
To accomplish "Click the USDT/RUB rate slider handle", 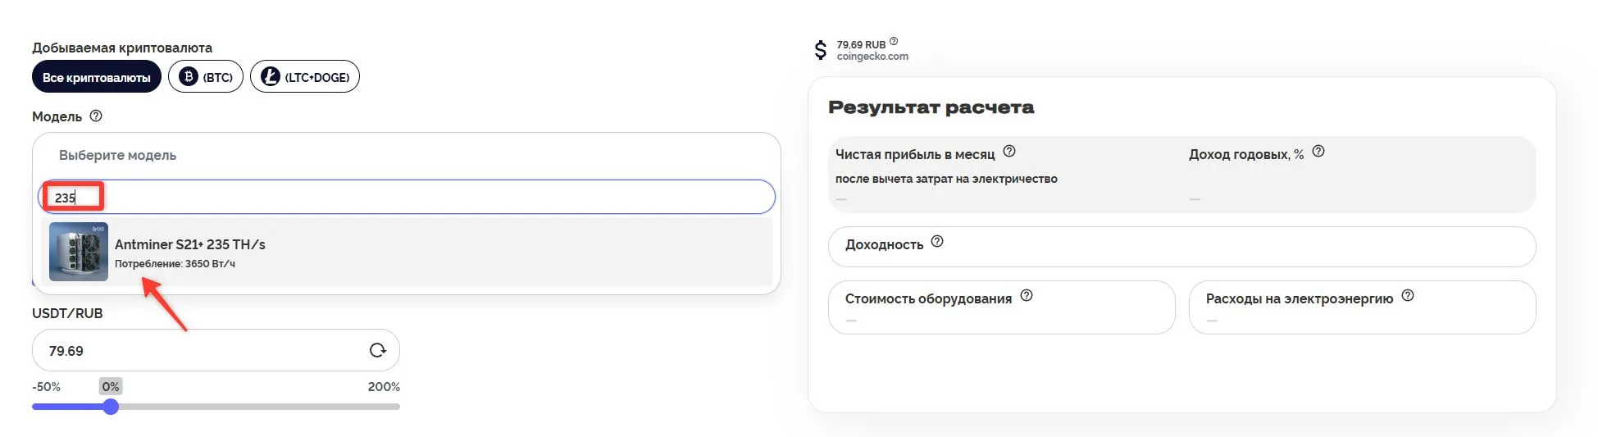I will pyautogui.click(x=111, y=407).
